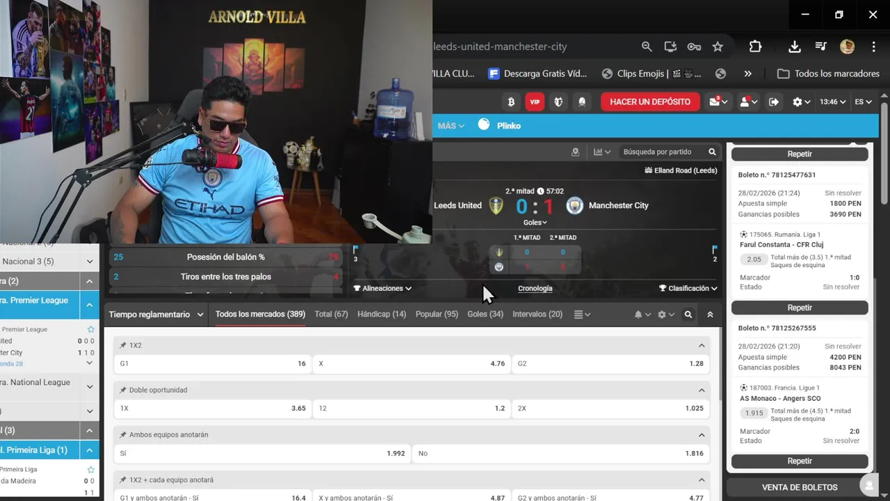The width and height of the screenshot is (890, 501).
Task: Open the statistics chart dropdown
Action: pyautogui.click(x=602, y=152)
